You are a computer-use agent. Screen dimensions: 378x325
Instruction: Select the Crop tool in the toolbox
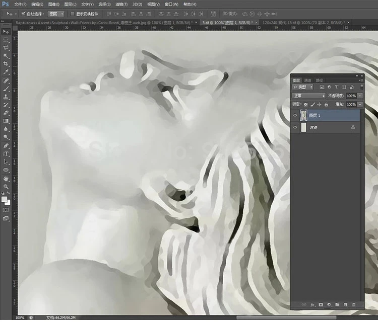point(6,64)
